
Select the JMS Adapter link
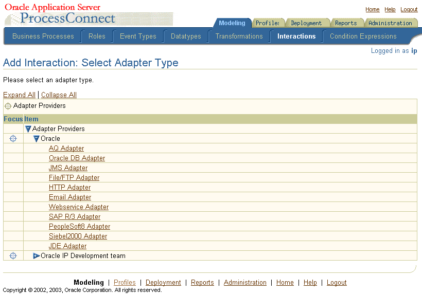(68, 168)
